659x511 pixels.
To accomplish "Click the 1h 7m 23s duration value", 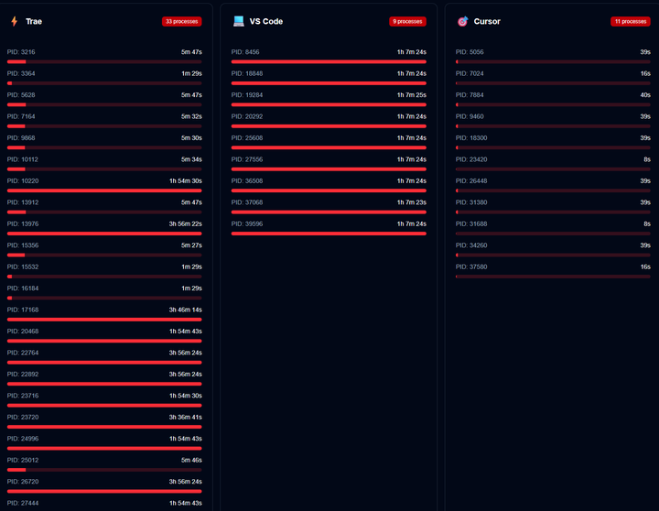I will coord(412,202).
